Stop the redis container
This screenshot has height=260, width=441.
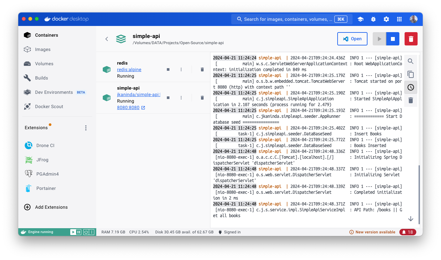pyautogui.click(x=168, y=69)
